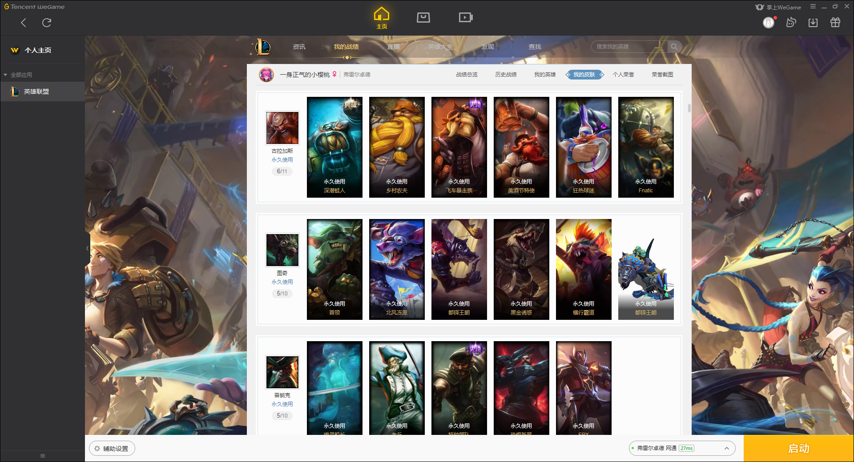Click into the 搜索我的英雄 search field
The width and height of the screenshot is (854, 462).
(629, 47)
